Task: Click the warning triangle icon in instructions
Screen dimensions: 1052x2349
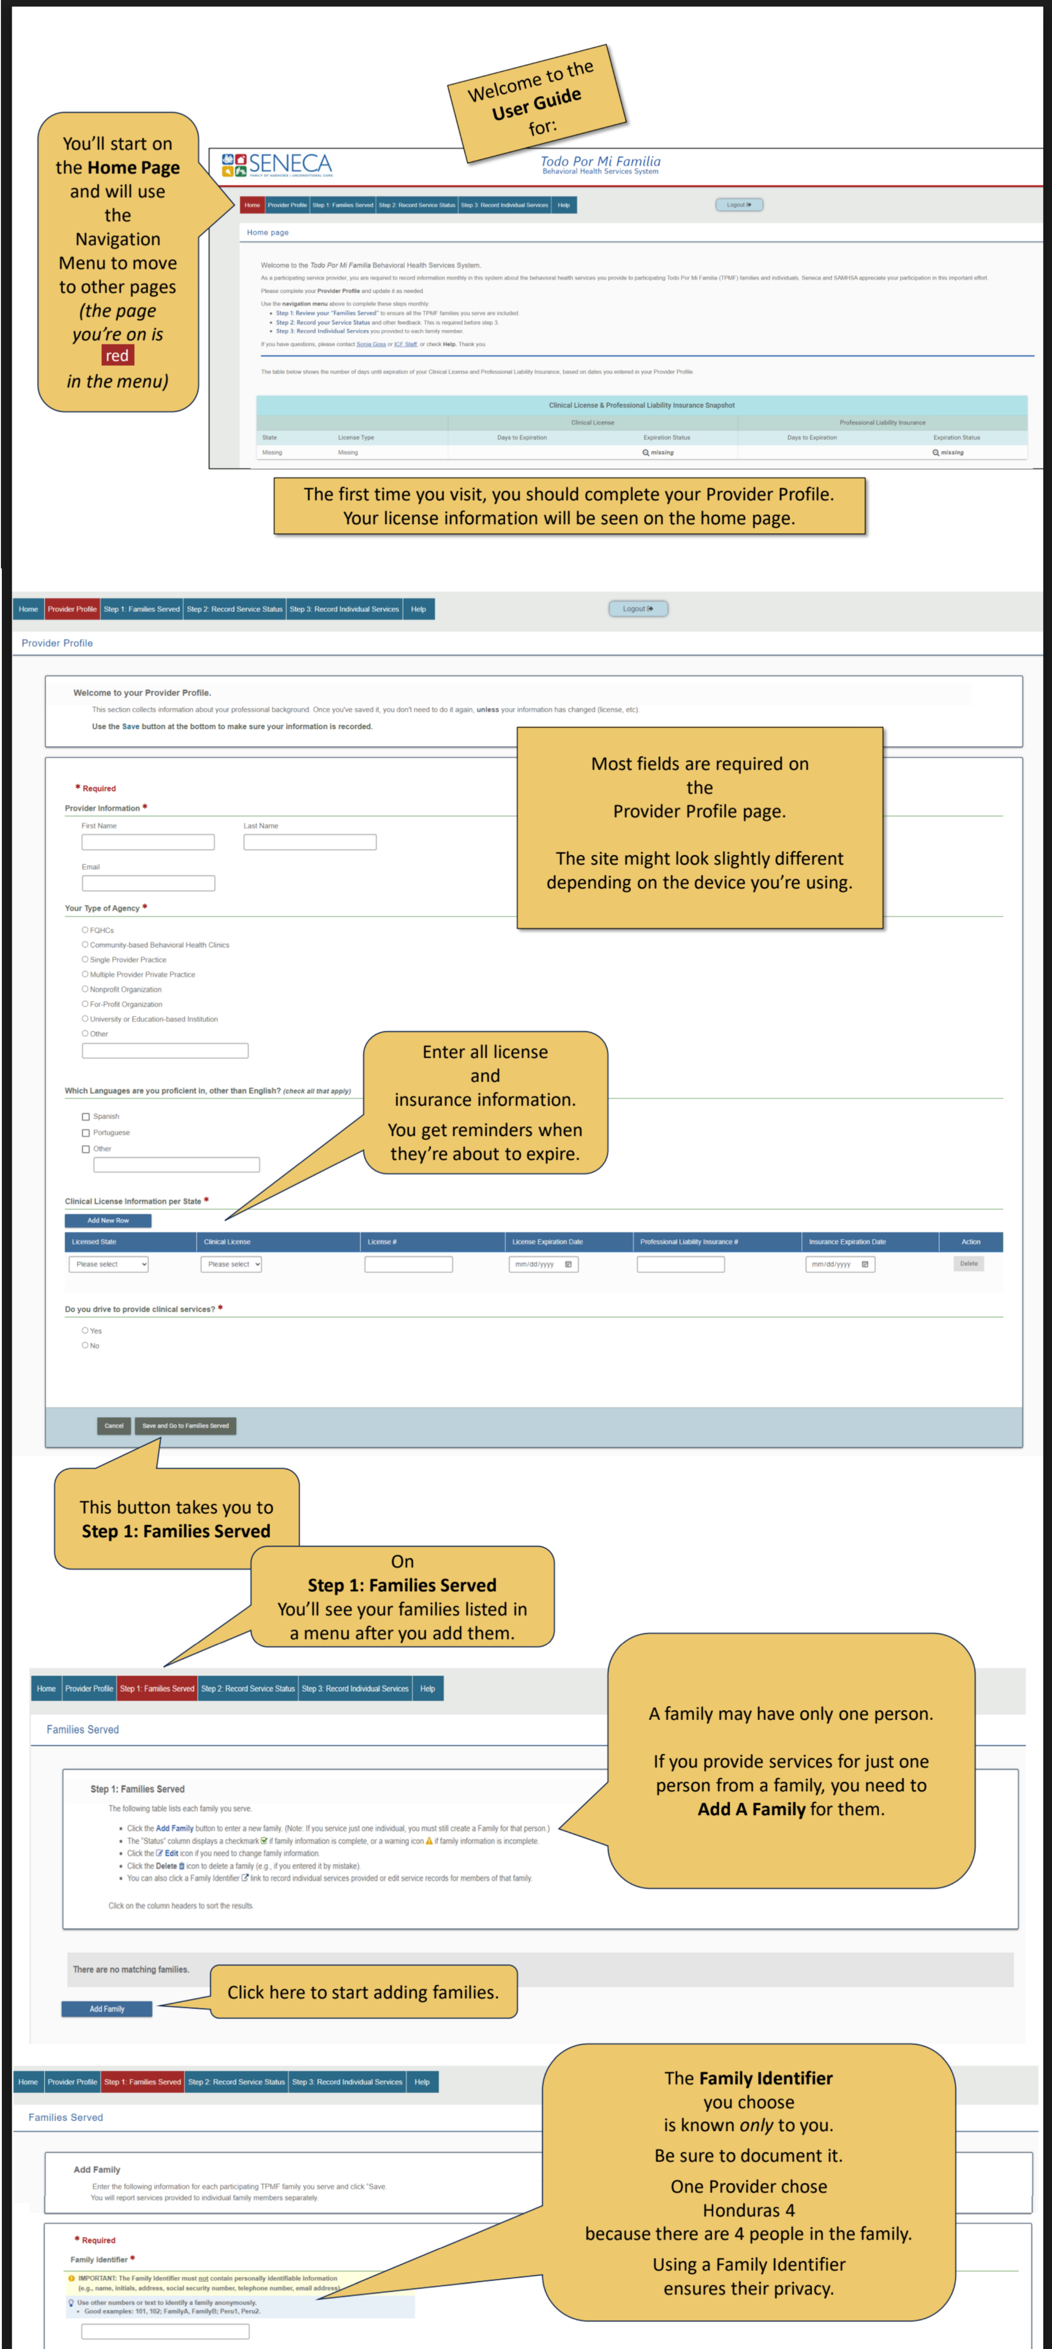Action: click(429, 1840)
